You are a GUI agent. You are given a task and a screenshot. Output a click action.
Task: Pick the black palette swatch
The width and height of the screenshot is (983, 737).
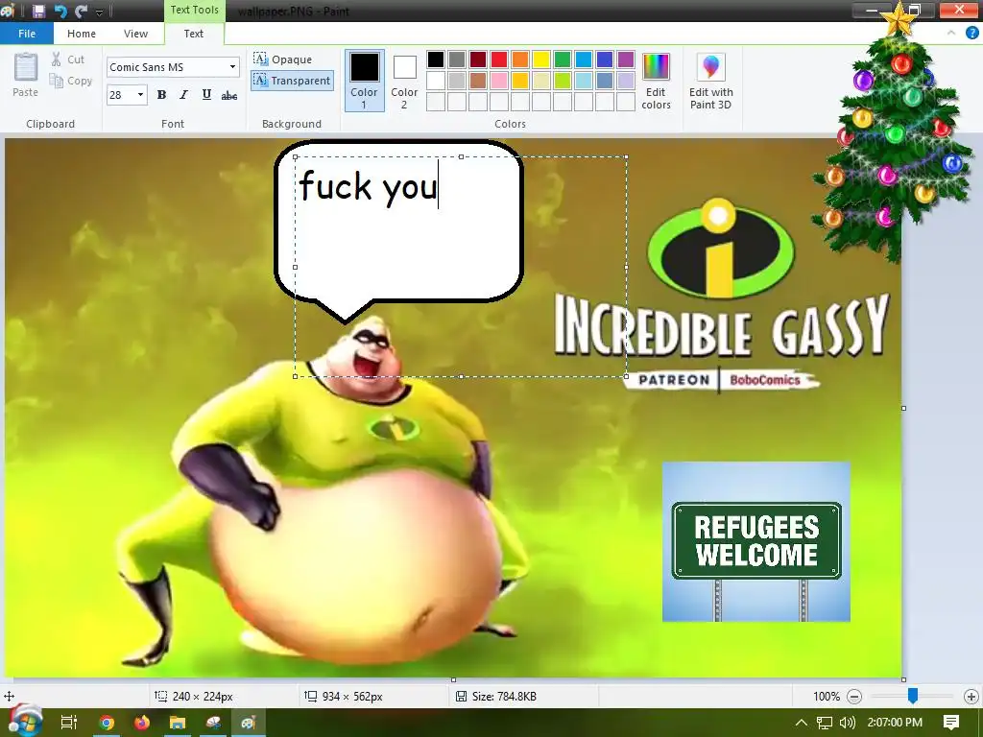click(436, 59)
